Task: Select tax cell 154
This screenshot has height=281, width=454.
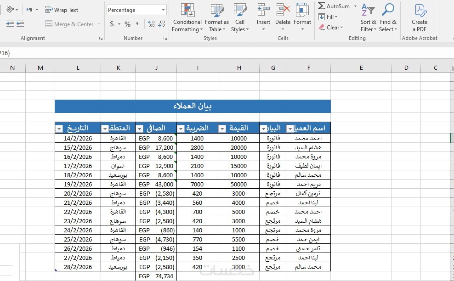Action: [198, 248]
